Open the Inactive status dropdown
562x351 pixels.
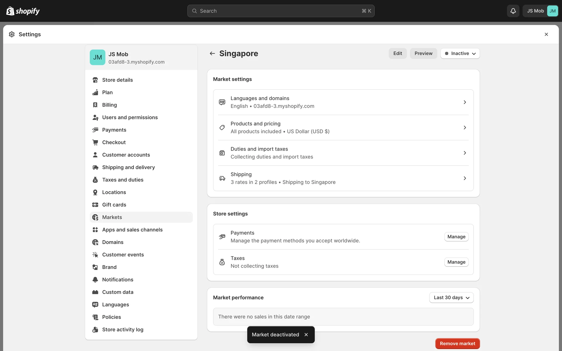click(x=460, y=53)
